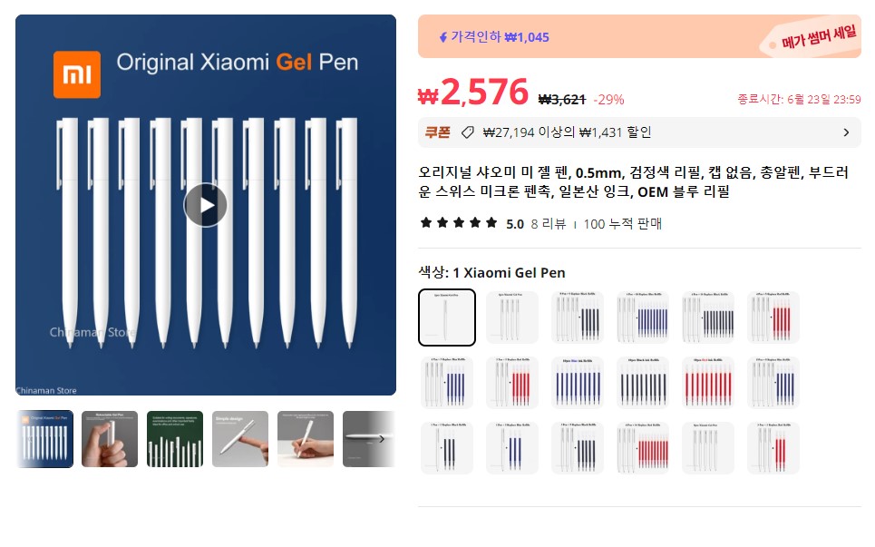Choose the 10pcs blue ink refills variant
875x547 pixels.
[x=578, y=382]
